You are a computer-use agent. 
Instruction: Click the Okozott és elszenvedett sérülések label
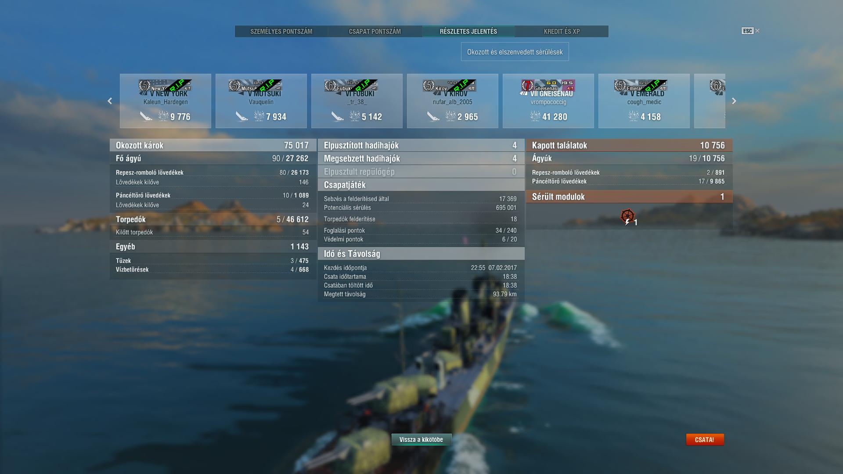click(x=515, y=52)
